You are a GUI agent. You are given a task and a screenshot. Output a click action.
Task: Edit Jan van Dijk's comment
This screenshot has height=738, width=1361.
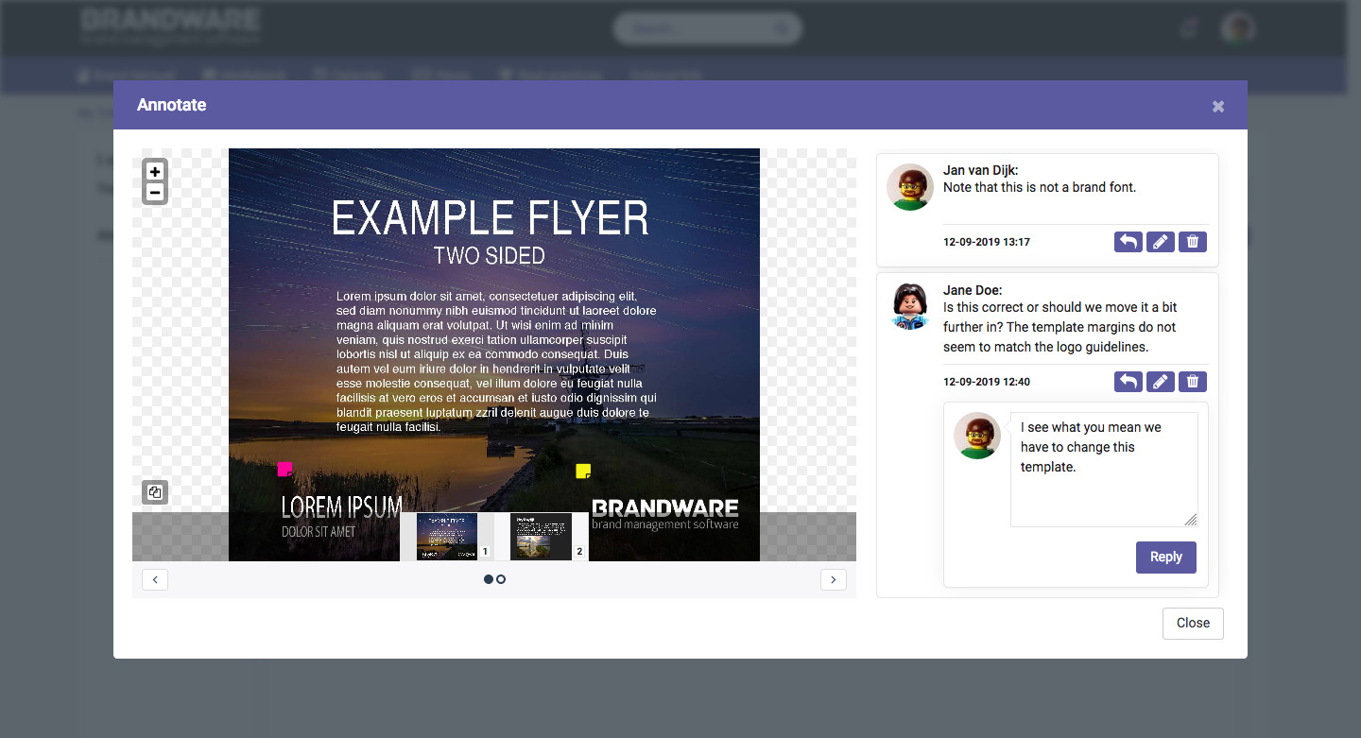pos(1161,242)
